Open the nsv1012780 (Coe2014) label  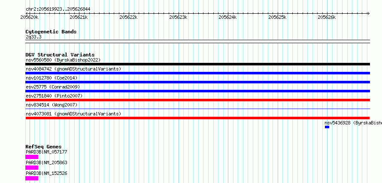52,78
